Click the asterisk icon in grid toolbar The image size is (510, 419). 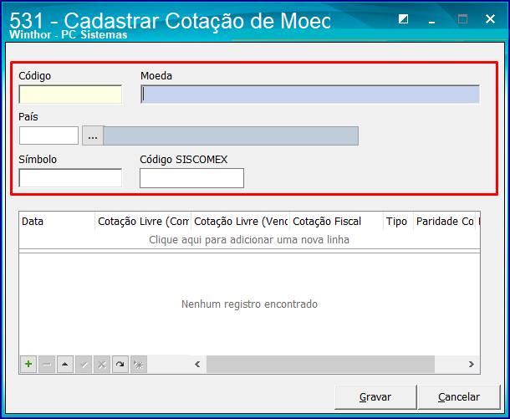click(139, 364)
